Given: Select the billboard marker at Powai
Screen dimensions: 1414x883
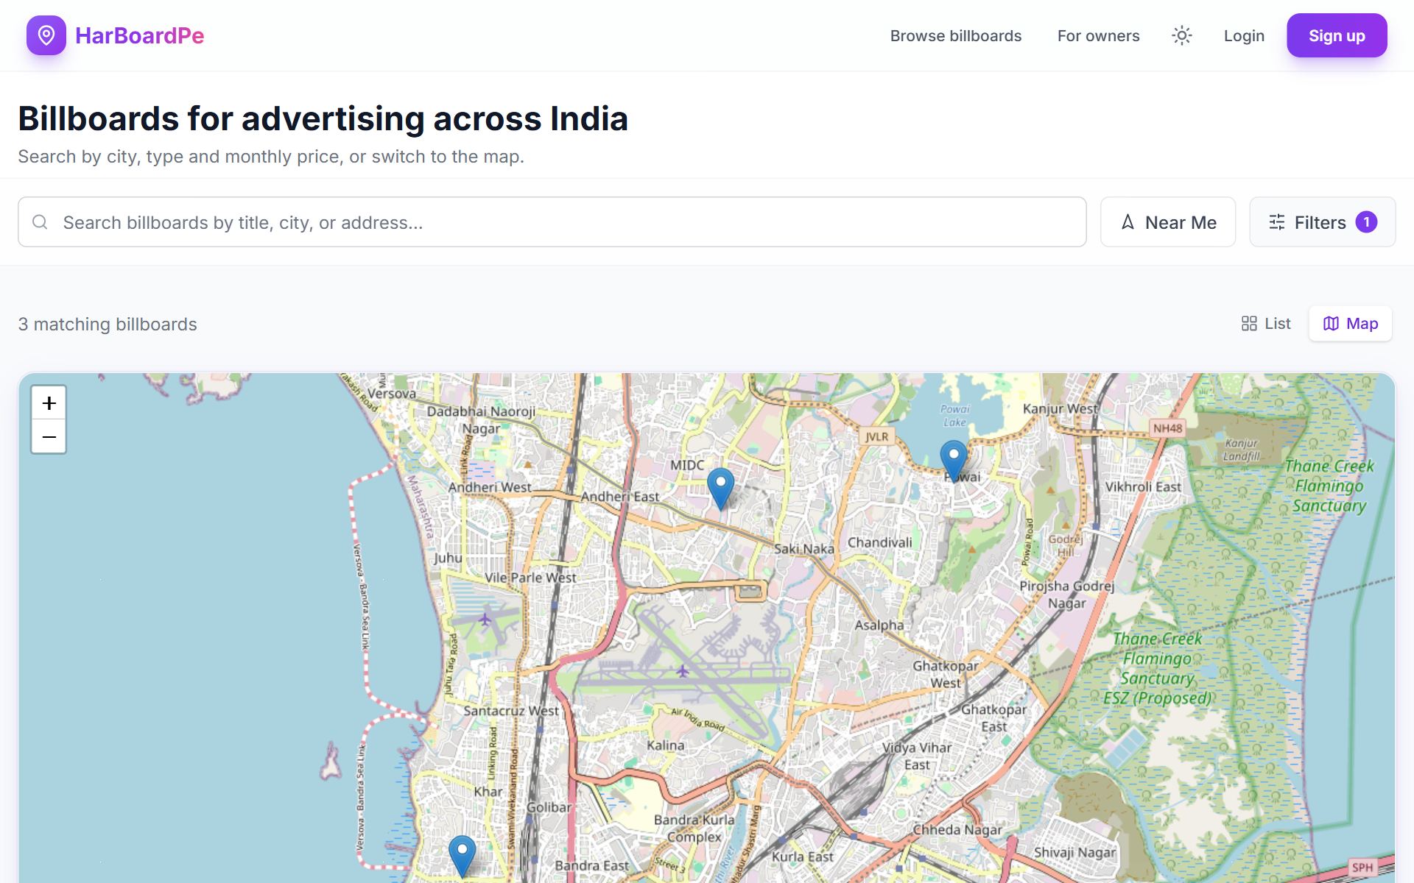Looking at the screenshot, I should pyautogui.click(x=954, y=461).
